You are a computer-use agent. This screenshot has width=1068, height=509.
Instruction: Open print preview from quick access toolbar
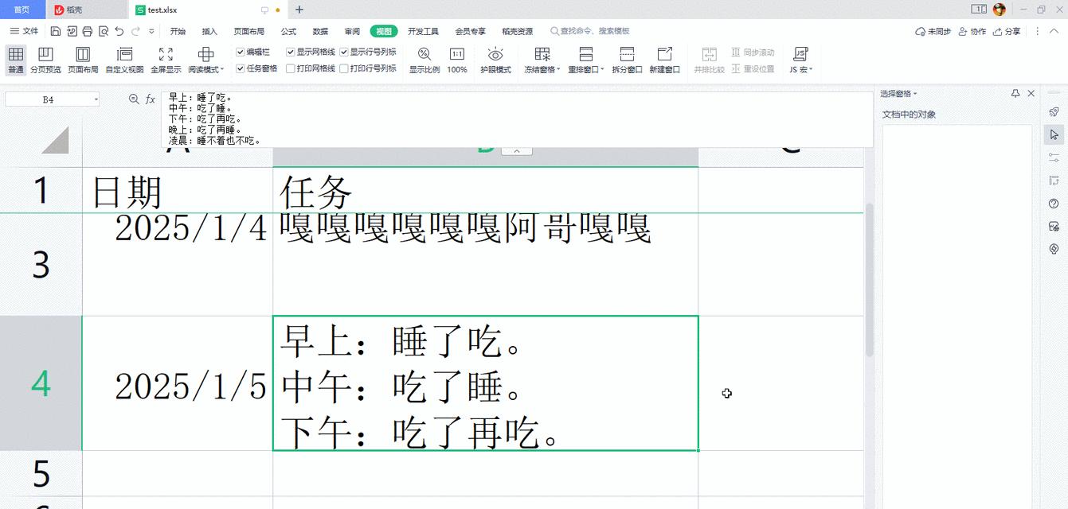point(104,32)
